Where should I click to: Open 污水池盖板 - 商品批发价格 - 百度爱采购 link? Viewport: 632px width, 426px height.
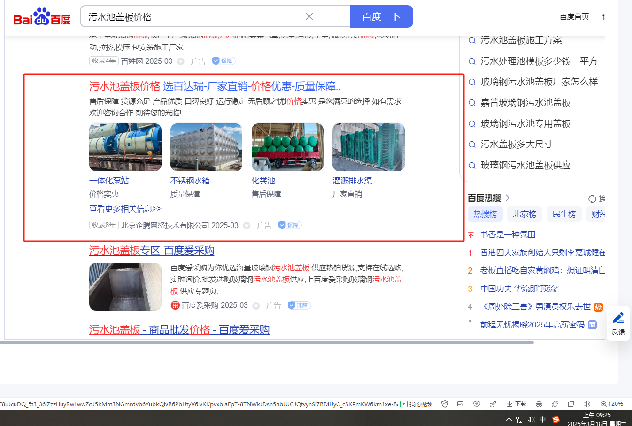tap(179, 330)
